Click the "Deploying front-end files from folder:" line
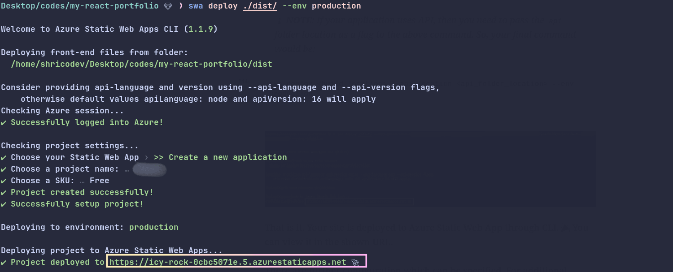Image resolution: width=673 pixels, height=272 pixels. click(x=95, y=52)
